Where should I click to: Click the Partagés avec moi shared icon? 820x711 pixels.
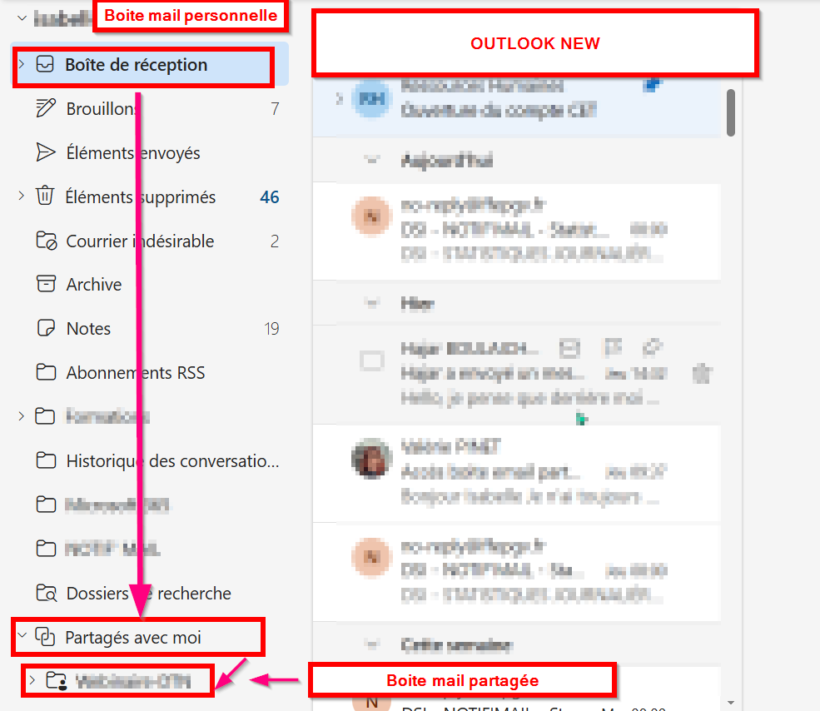point(45,637)
